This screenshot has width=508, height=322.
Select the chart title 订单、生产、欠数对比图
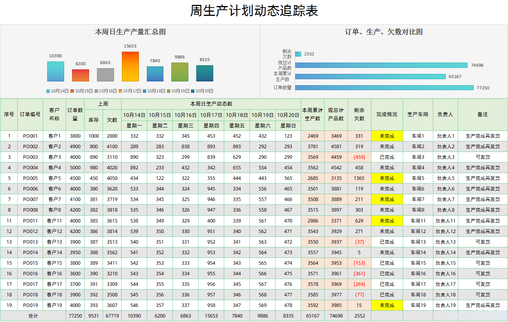click(x=384, y=32)
